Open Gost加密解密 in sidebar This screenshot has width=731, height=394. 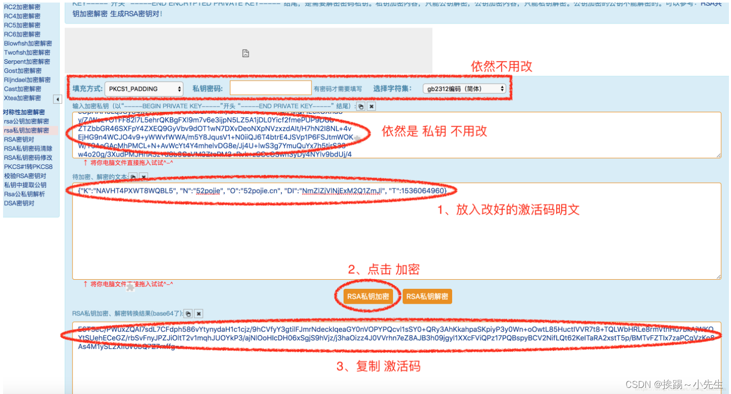pos(22,71)
